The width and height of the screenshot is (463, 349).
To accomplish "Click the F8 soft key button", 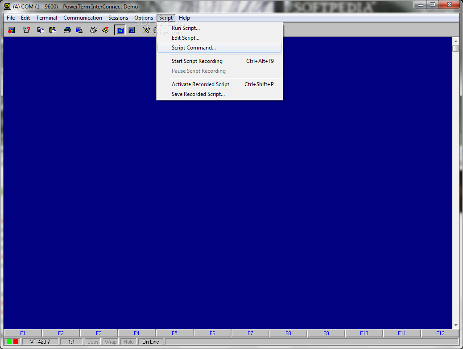I will pos(288,333).
